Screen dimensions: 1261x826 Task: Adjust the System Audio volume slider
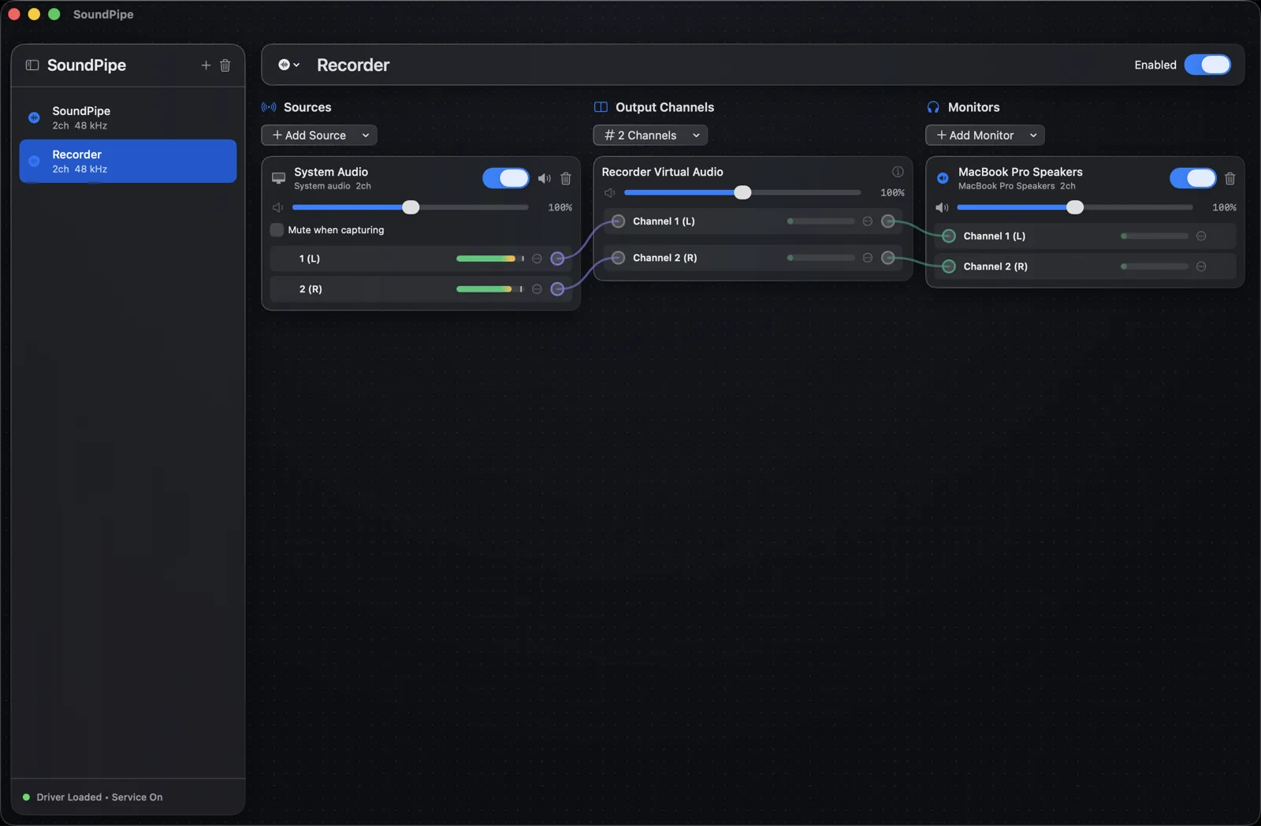(x=411, y=207)
